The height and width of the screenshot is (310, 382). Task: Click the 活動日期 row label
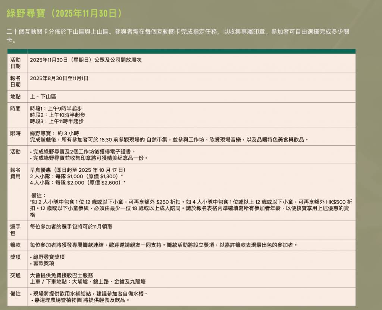(16, 63)
